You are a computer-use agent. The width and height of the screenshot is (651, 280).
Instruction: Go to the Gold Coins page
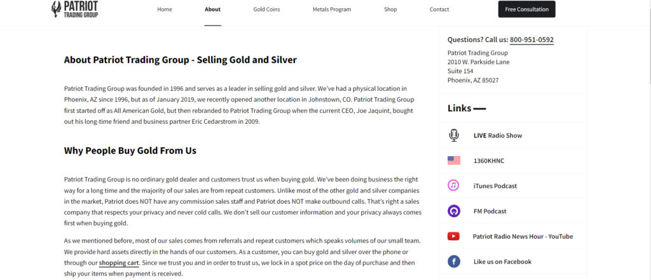point(266,9)
